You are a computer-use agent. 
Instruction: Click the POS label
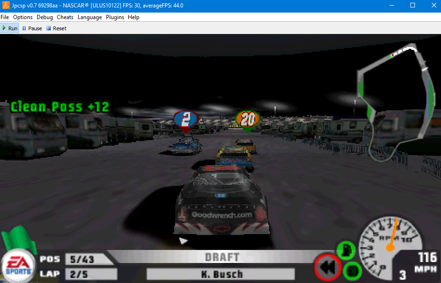[x=50, y=259]
